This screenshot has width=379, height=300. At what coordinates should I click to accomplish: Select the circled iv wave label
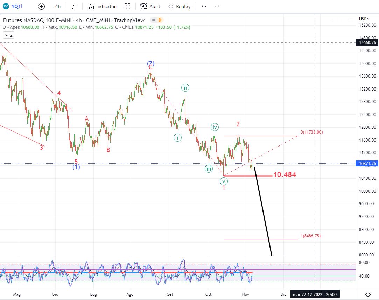click(215, 127)
